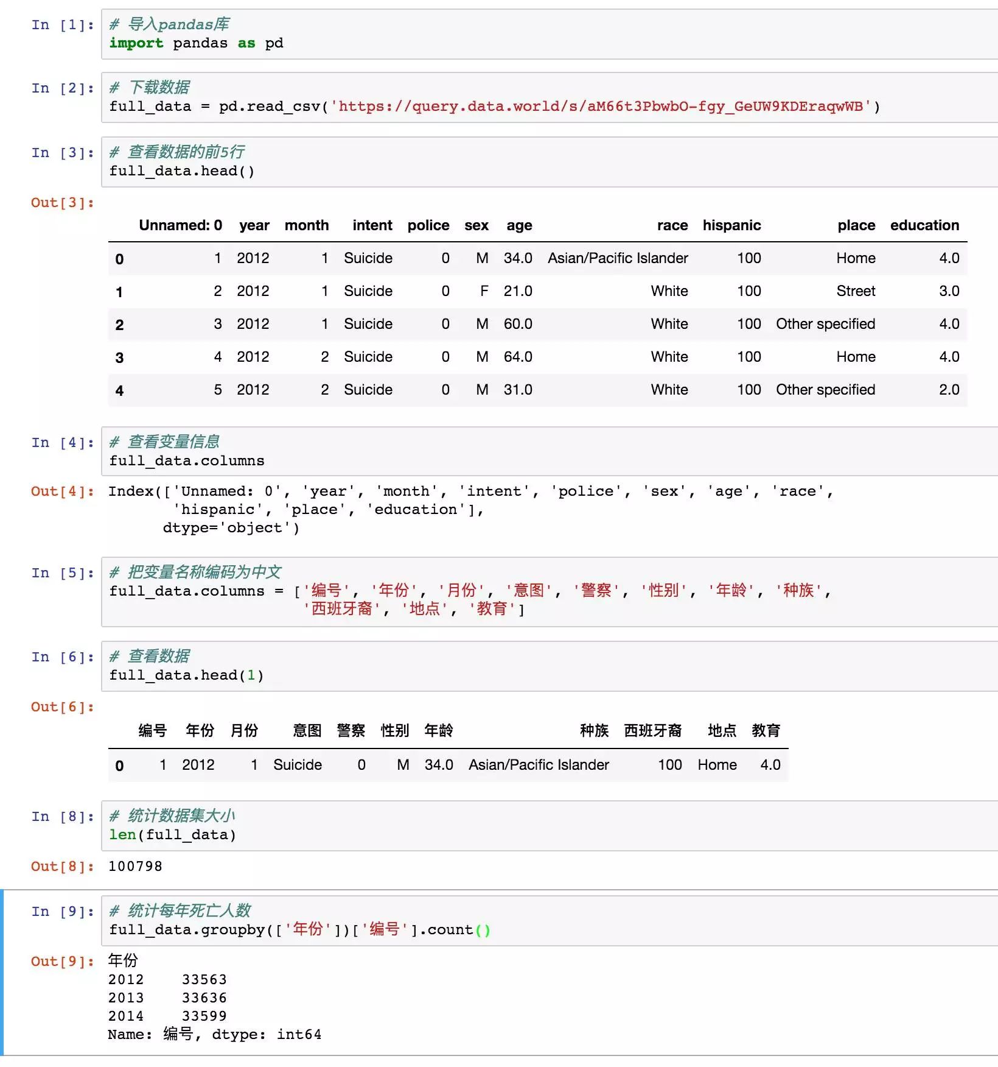
Task: Click the 'Name: 编号, dtype: int64' output line
Action: pyautogui.click(x=215, y=1035)
